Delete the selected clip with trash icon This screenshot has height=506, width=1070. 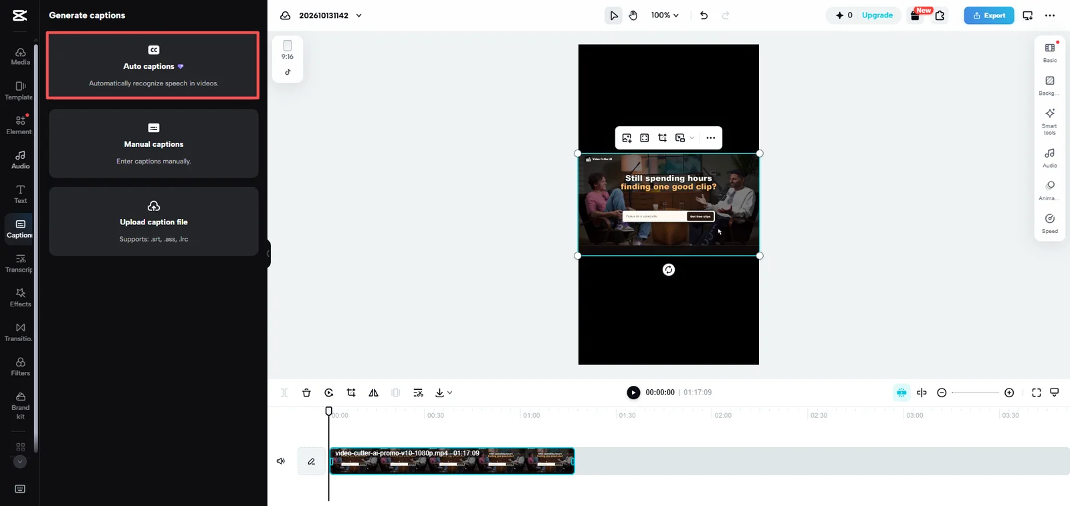(x=306, y=393)
